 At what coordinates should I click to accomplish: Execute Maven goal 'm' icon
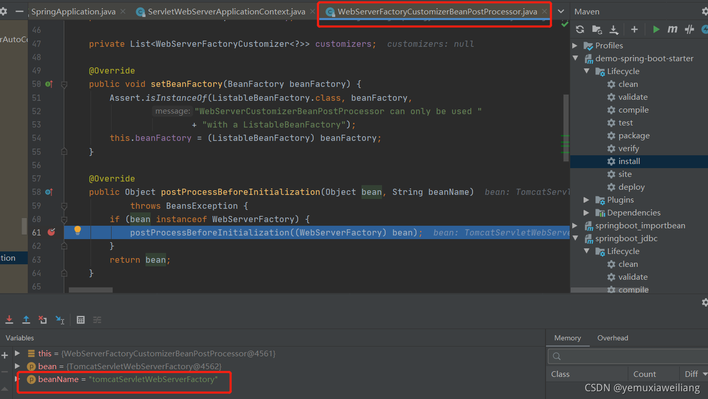pyautogui.click(x=673, y=29)
